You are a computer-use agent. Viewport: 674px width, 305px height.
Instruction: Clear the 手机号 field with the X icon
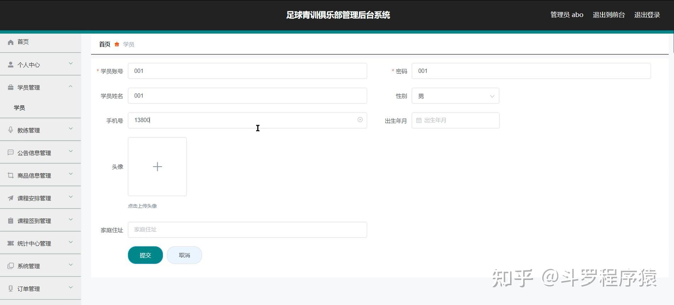360,120
